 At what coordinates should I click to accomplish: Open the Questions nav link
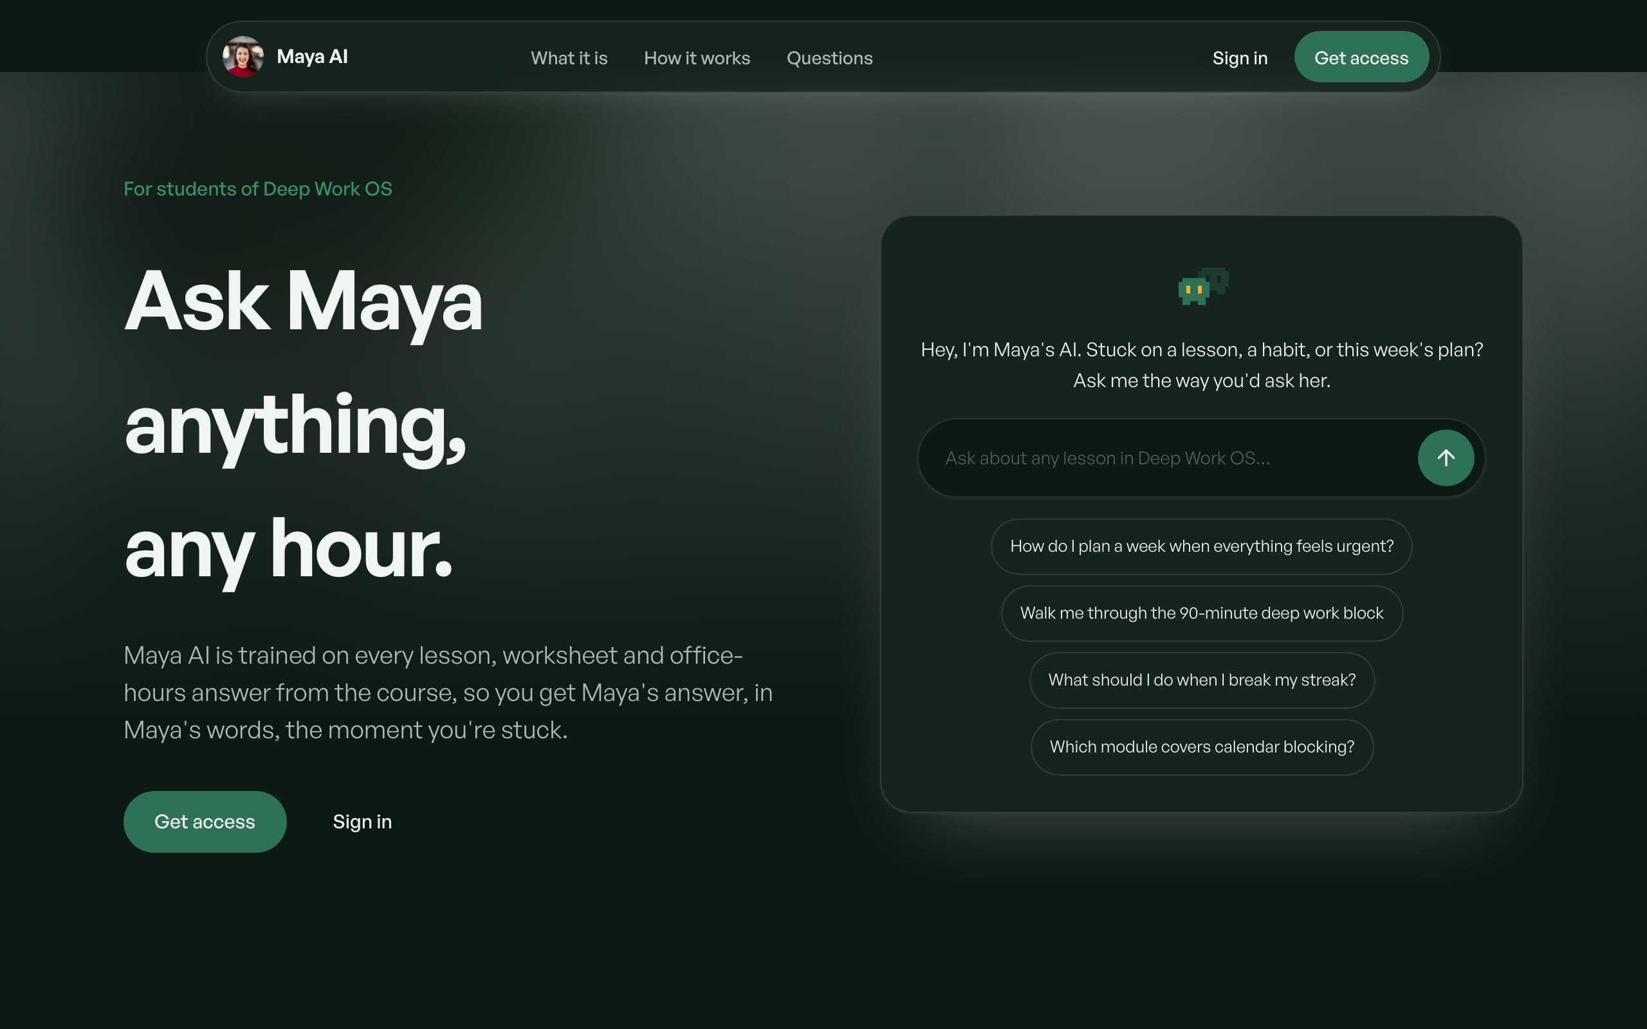830,58
